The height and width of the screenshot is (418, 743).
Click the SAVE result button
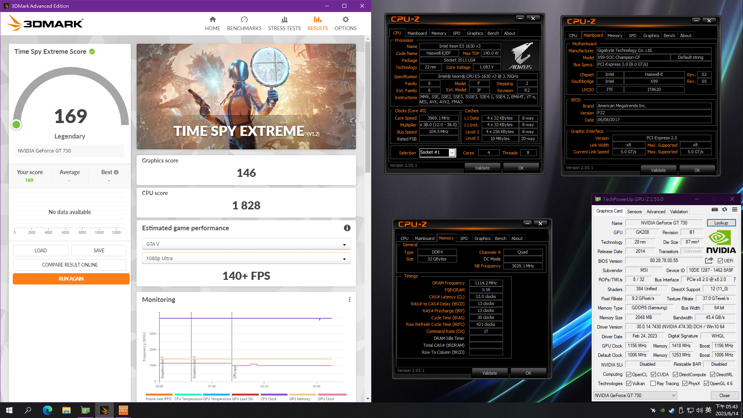pyautogui.click(x=99, y=250)
